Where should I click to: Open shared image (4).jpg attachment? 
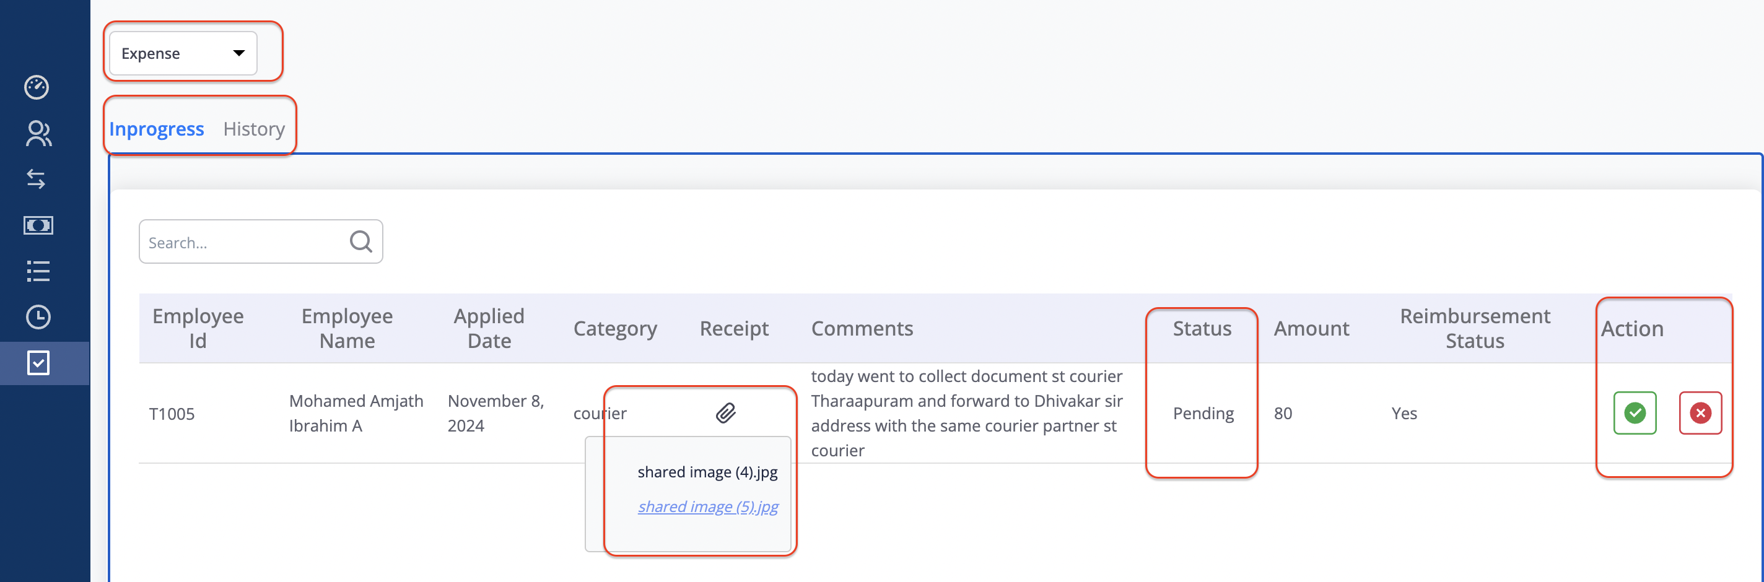[x=707, y=472]
